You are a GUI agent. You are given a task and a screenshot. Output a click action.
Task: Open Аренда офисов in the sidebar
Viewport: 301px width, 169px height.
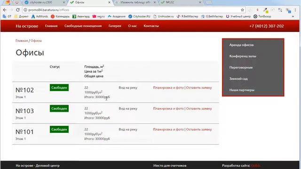click(x=241, y=45)
